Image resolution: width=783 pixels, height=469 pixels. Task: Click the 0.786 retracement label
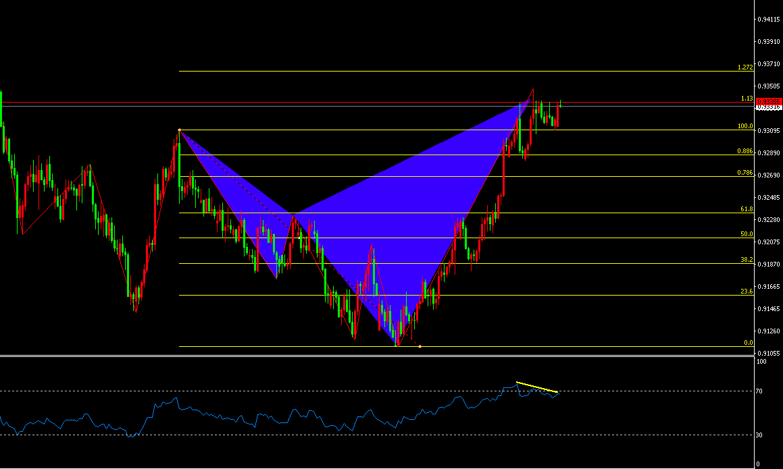pos(745,173)
